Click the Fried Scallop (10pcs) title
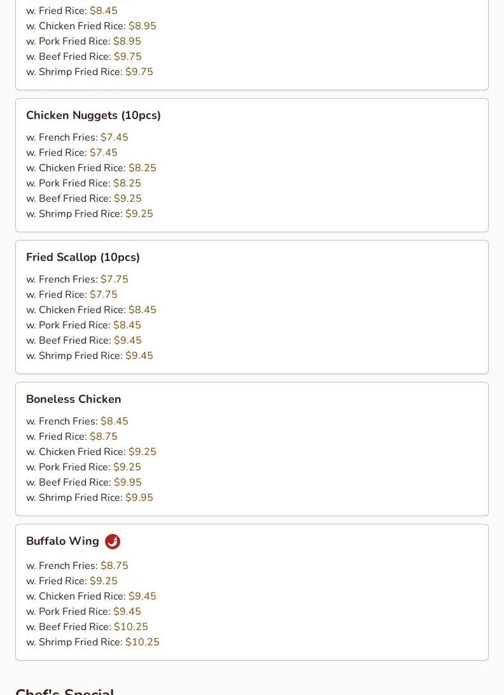 pos(83,257)
